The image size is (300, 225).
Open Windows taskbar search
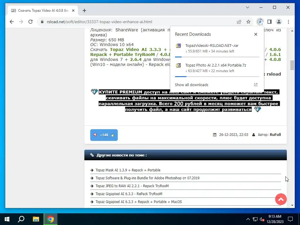[x=21, y=219]
